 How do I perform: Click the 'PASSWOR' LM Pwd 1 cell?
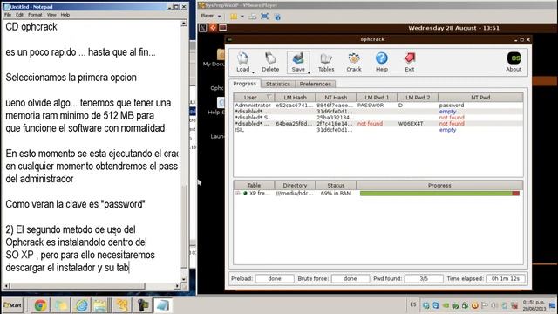click(x=371, y=106)
